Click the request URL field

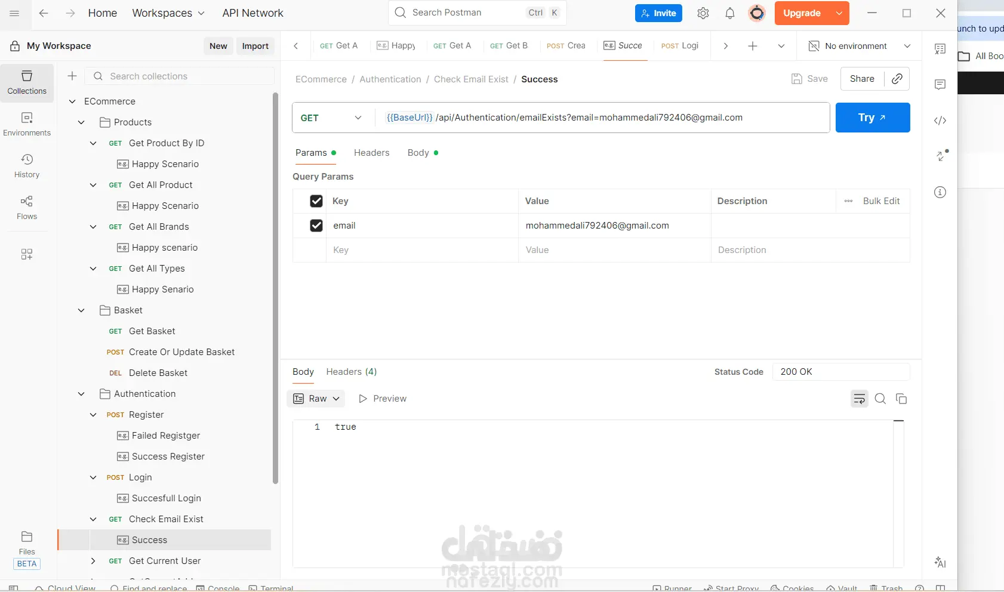pos(602,118)
